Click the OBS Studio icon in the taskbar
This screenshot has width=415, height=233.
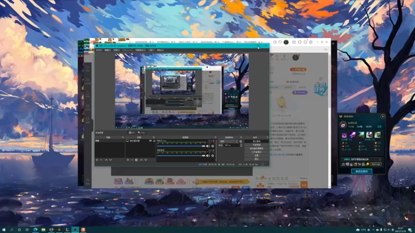(x=75, y=230)
